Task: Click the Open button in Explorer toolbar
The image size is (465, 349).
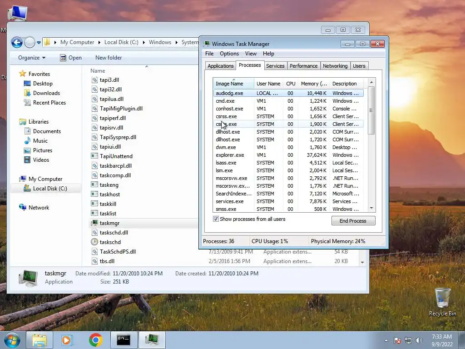Action: point(71,58)
